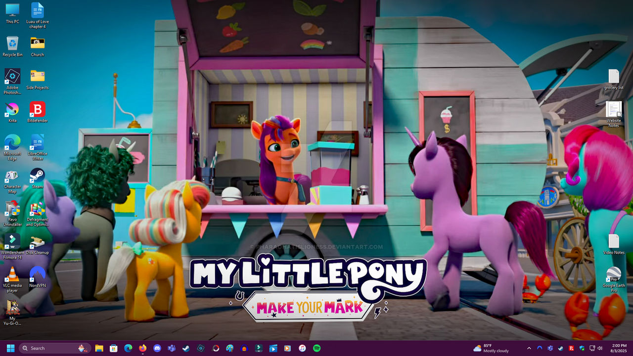Open iTunes music app on taskbar
The image size is (633, 356).
pyautogui.click(x=302, y=348)
